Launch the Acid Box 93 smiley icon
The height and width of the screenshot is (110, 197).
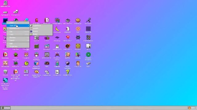tap(26, 64)
